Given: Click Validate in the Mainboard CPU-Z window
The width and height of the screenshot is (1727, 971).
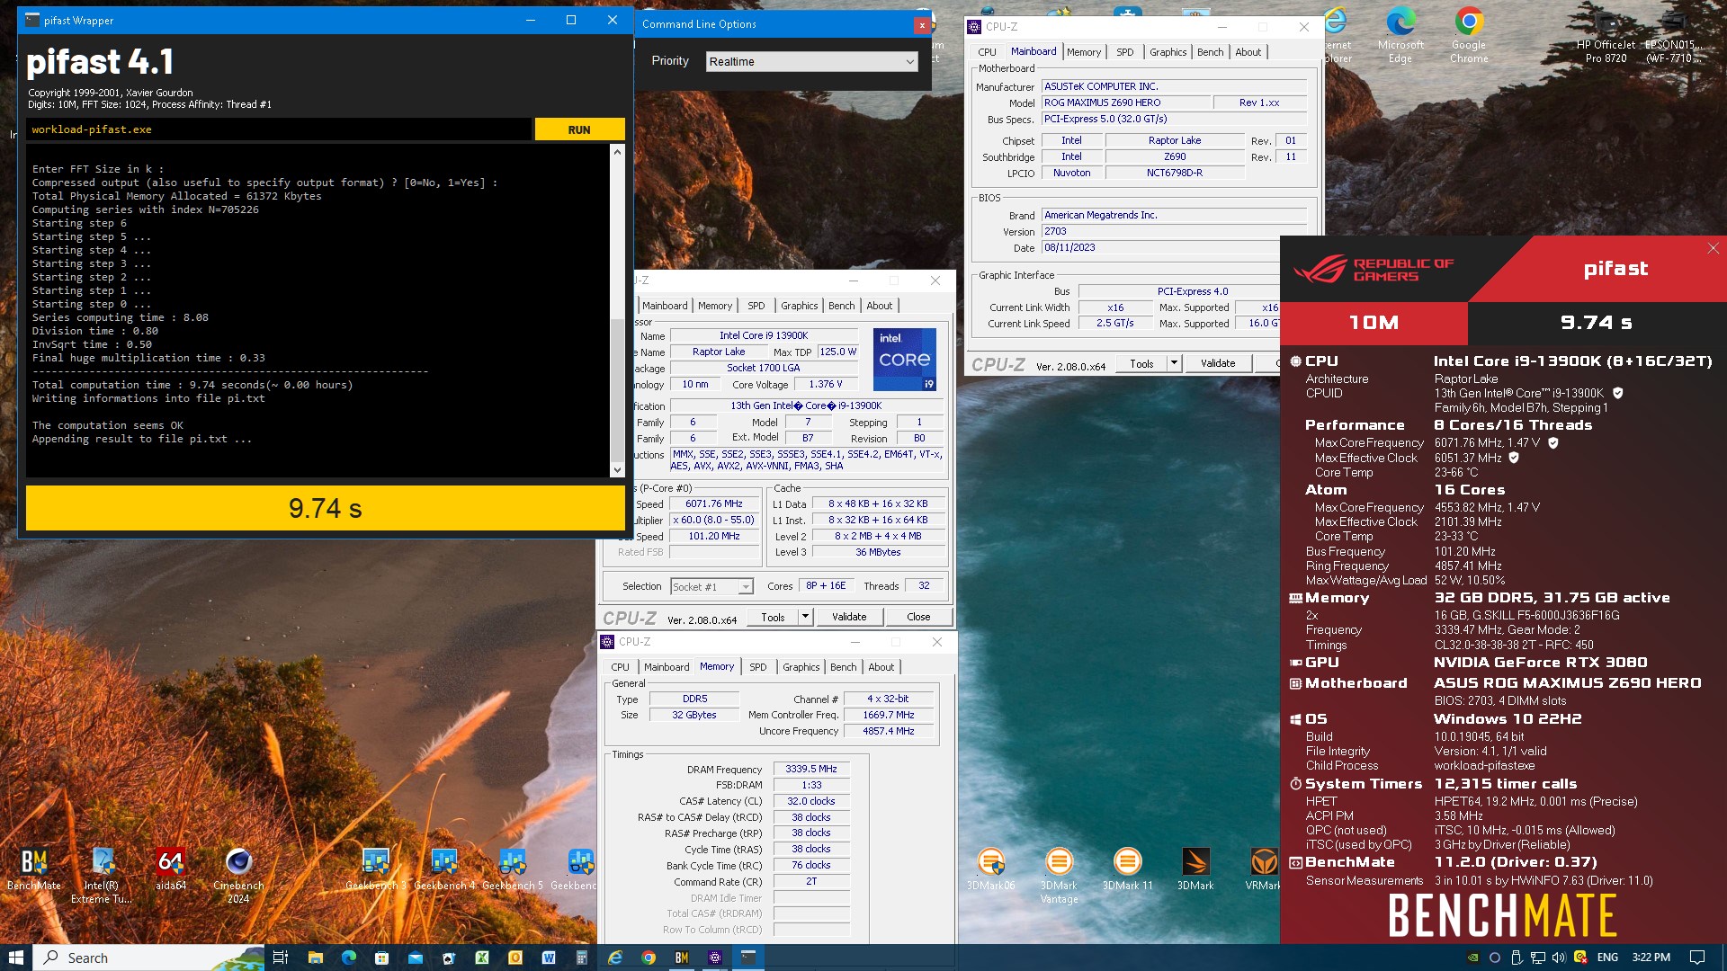Looking at the screenshot, I should [1217, 363].
